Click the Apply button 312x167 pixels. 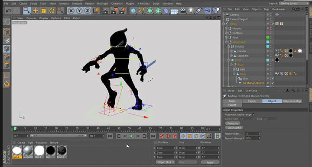(210, 162)
